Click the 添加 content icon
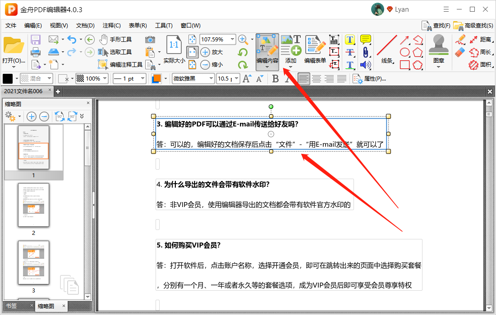Image resolution: width=496 pixels, height=315 pixels. (x=291, y=45)
